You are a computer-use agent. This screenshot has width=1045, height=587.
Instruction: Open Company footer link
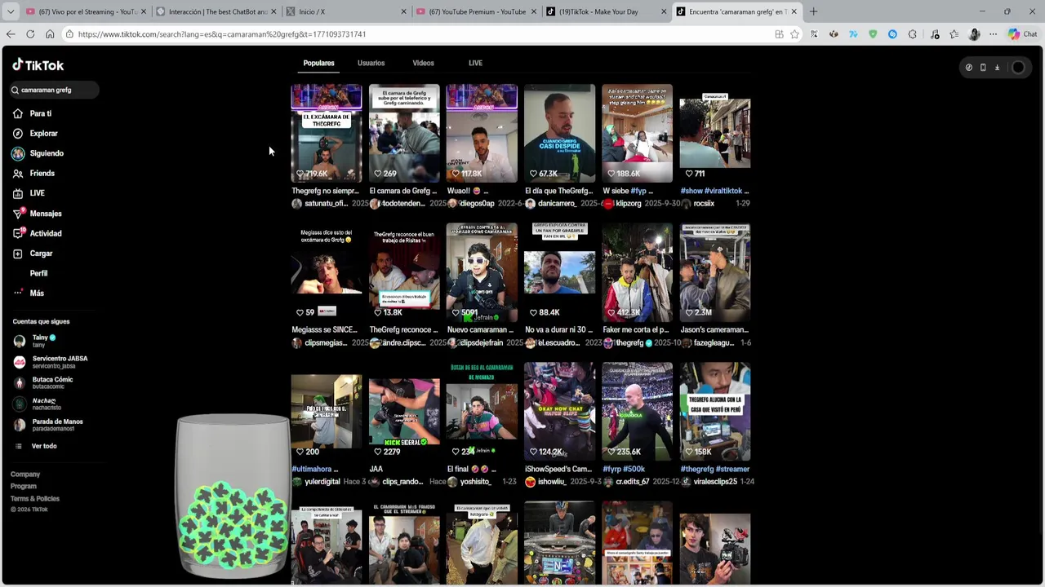[25, 474]
